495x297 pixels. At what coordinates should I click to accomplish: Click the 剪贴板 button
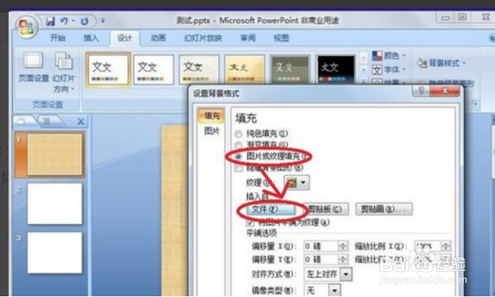(325, 209)
